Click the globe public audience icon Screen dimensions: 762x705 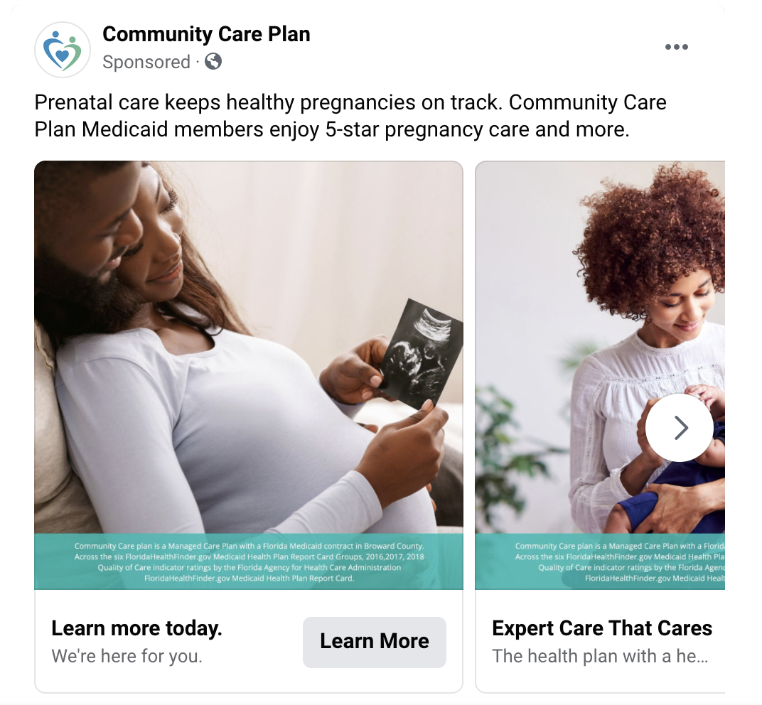(213, 62)
